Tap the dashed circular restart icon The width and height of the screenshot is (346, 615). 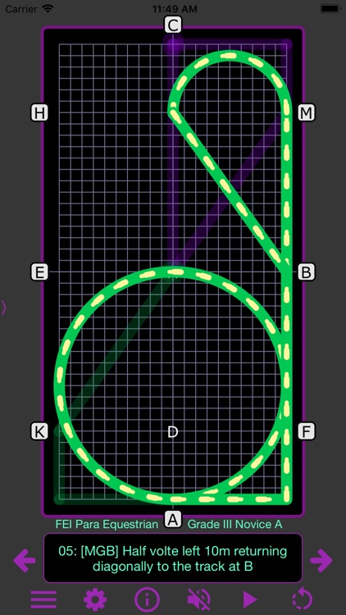click(302, 599)
